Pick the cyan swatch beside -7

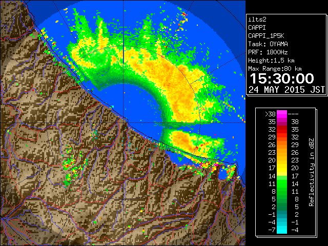pyautogui.click(x=282, y=230)
